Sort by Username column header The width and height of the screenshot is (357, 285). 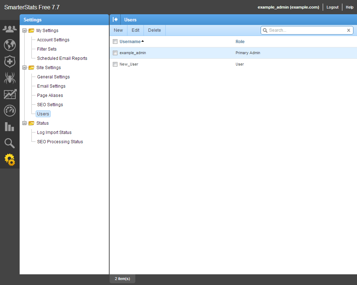pos(130,42)
